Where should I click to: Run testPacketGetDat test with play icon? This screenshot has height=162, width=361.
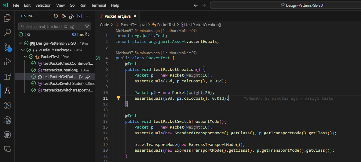81,77
